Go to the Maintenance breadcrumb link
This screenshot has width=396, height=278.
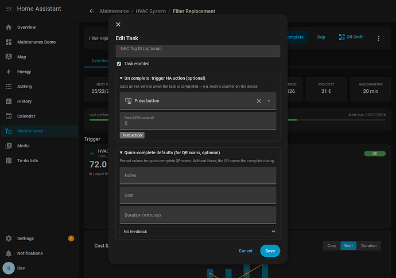(x=114, y=11)
